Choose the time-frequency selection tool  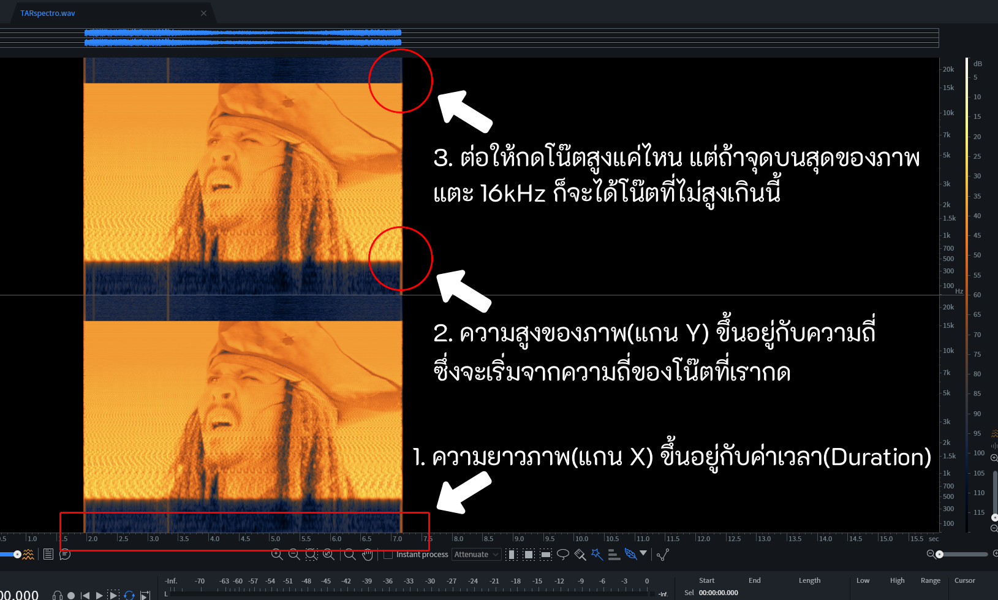pyautogui.click(x=529, y=554)
